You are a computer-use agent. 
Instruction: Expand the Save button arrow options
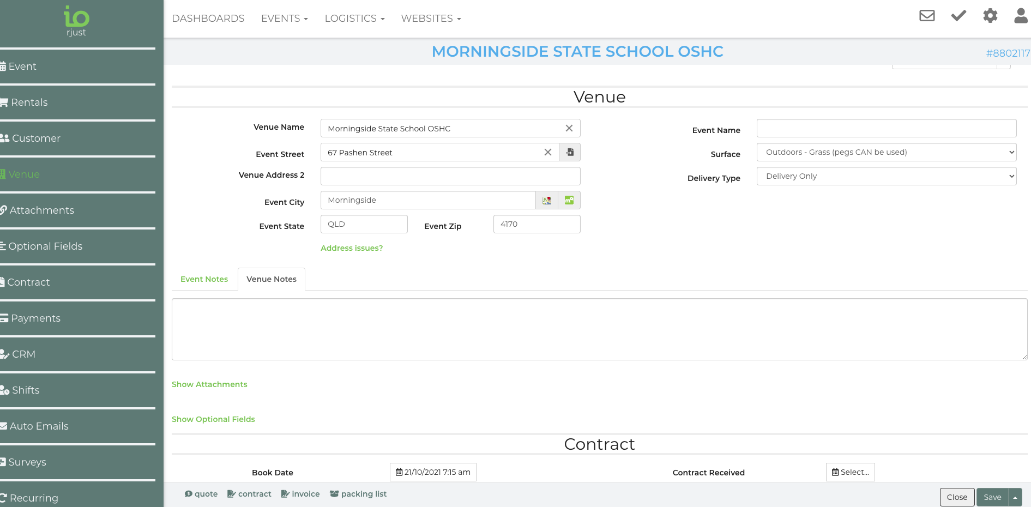[x=1015, y=498]
